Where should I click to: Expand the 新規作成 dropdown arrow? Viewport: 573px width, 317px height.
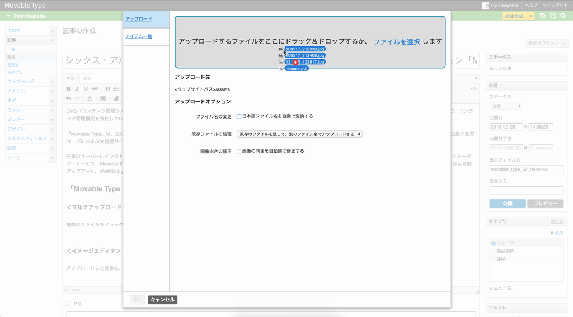click(531, 16)
